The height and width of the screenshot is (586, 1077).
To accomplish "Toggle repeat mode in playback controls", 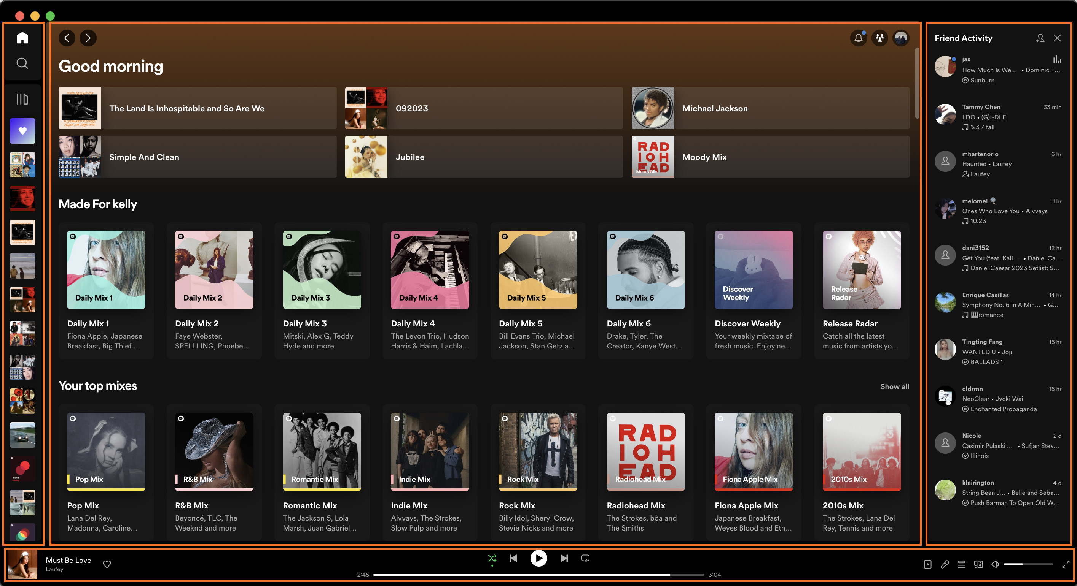I will (x=586, y=558).
